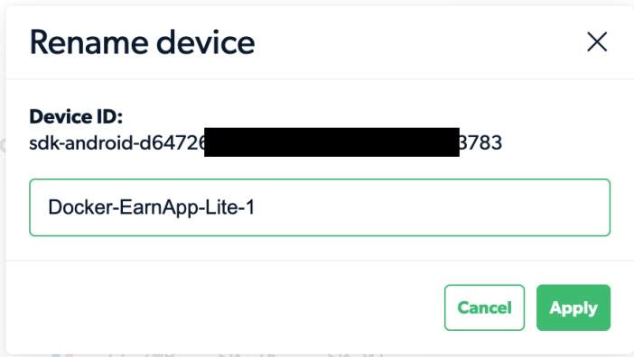Place cursor after Lite-1 in name field
Screen dimensions: 634x357
point(256,207)
